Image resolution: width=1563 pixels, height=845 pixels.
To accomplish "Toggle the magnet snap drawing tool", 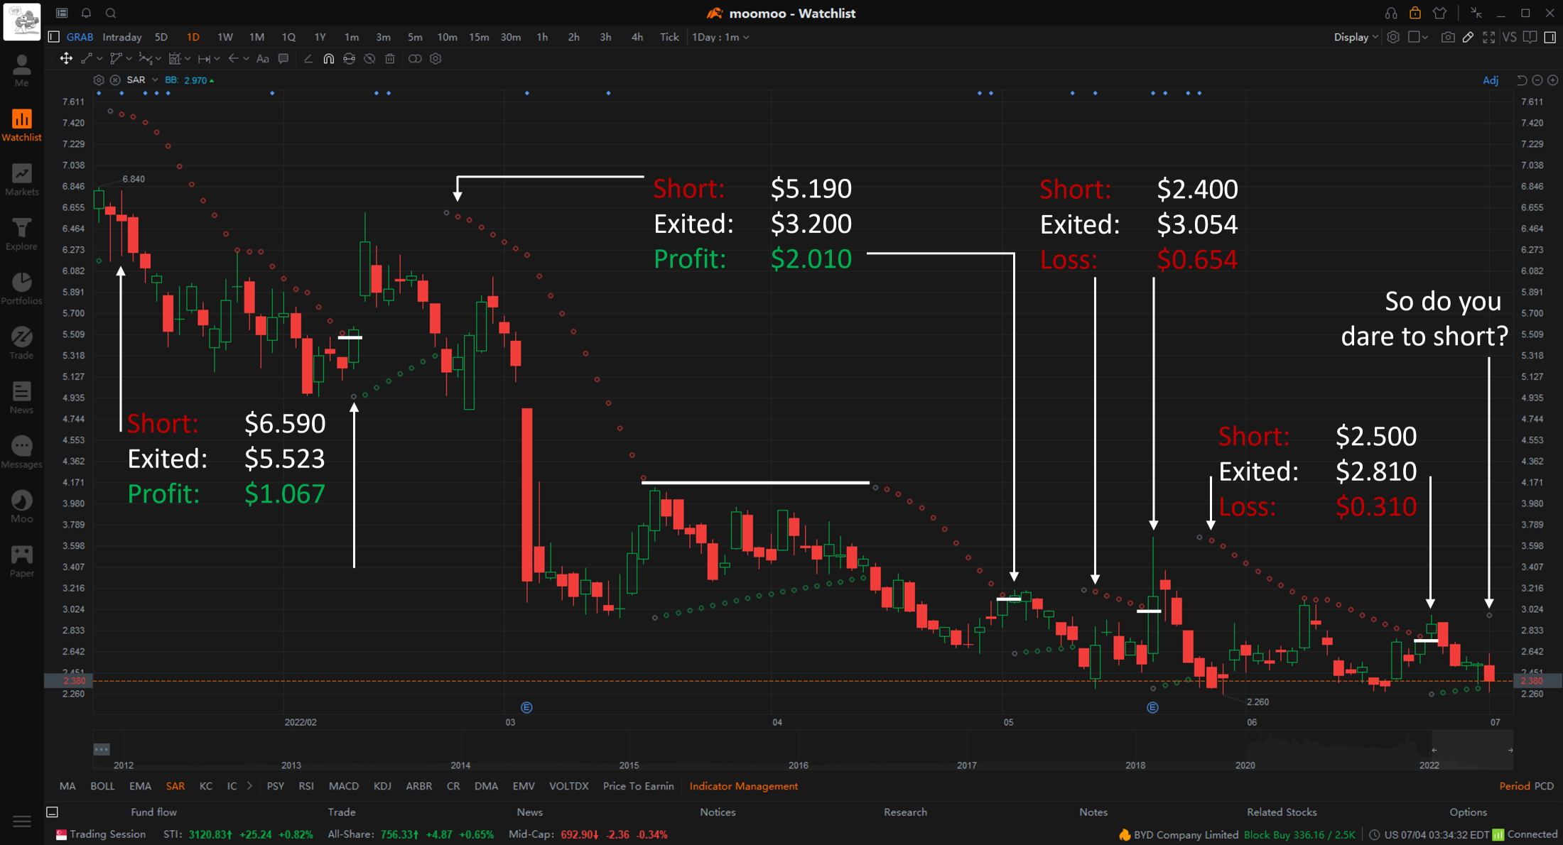I will pyautogui.click(x=328, y=59).
